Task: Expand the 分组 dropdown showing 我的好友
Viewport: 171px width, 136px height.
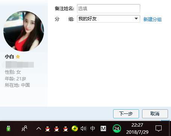Action: tap(109, 19)
